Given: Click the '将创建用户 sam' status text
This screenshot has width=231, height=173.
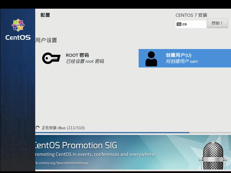Looking at the screenshot, I should 182,61.
